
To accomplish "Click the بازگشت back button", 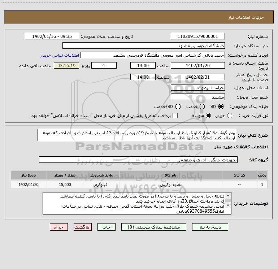I will (x=83, y=227).
